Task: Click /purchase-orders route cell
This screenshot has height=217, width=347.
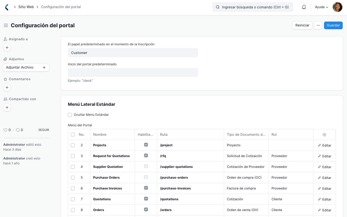Action: (x=190, y=178)
